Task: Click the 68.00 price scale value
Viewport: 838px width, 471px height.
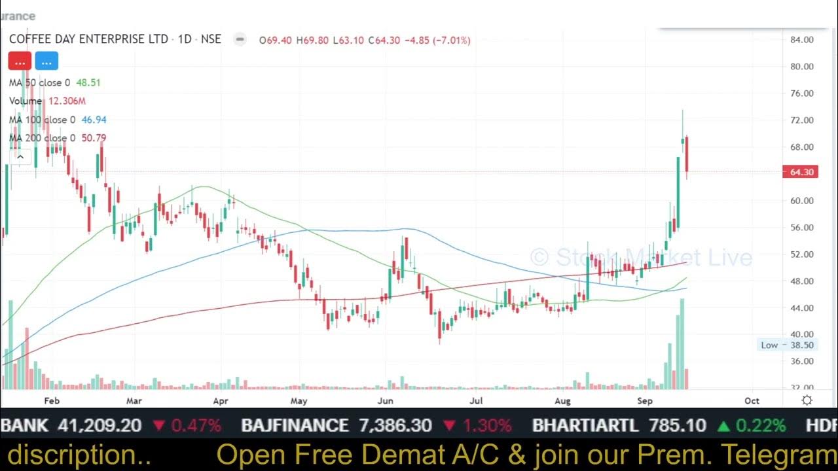Action: point(802,147)
